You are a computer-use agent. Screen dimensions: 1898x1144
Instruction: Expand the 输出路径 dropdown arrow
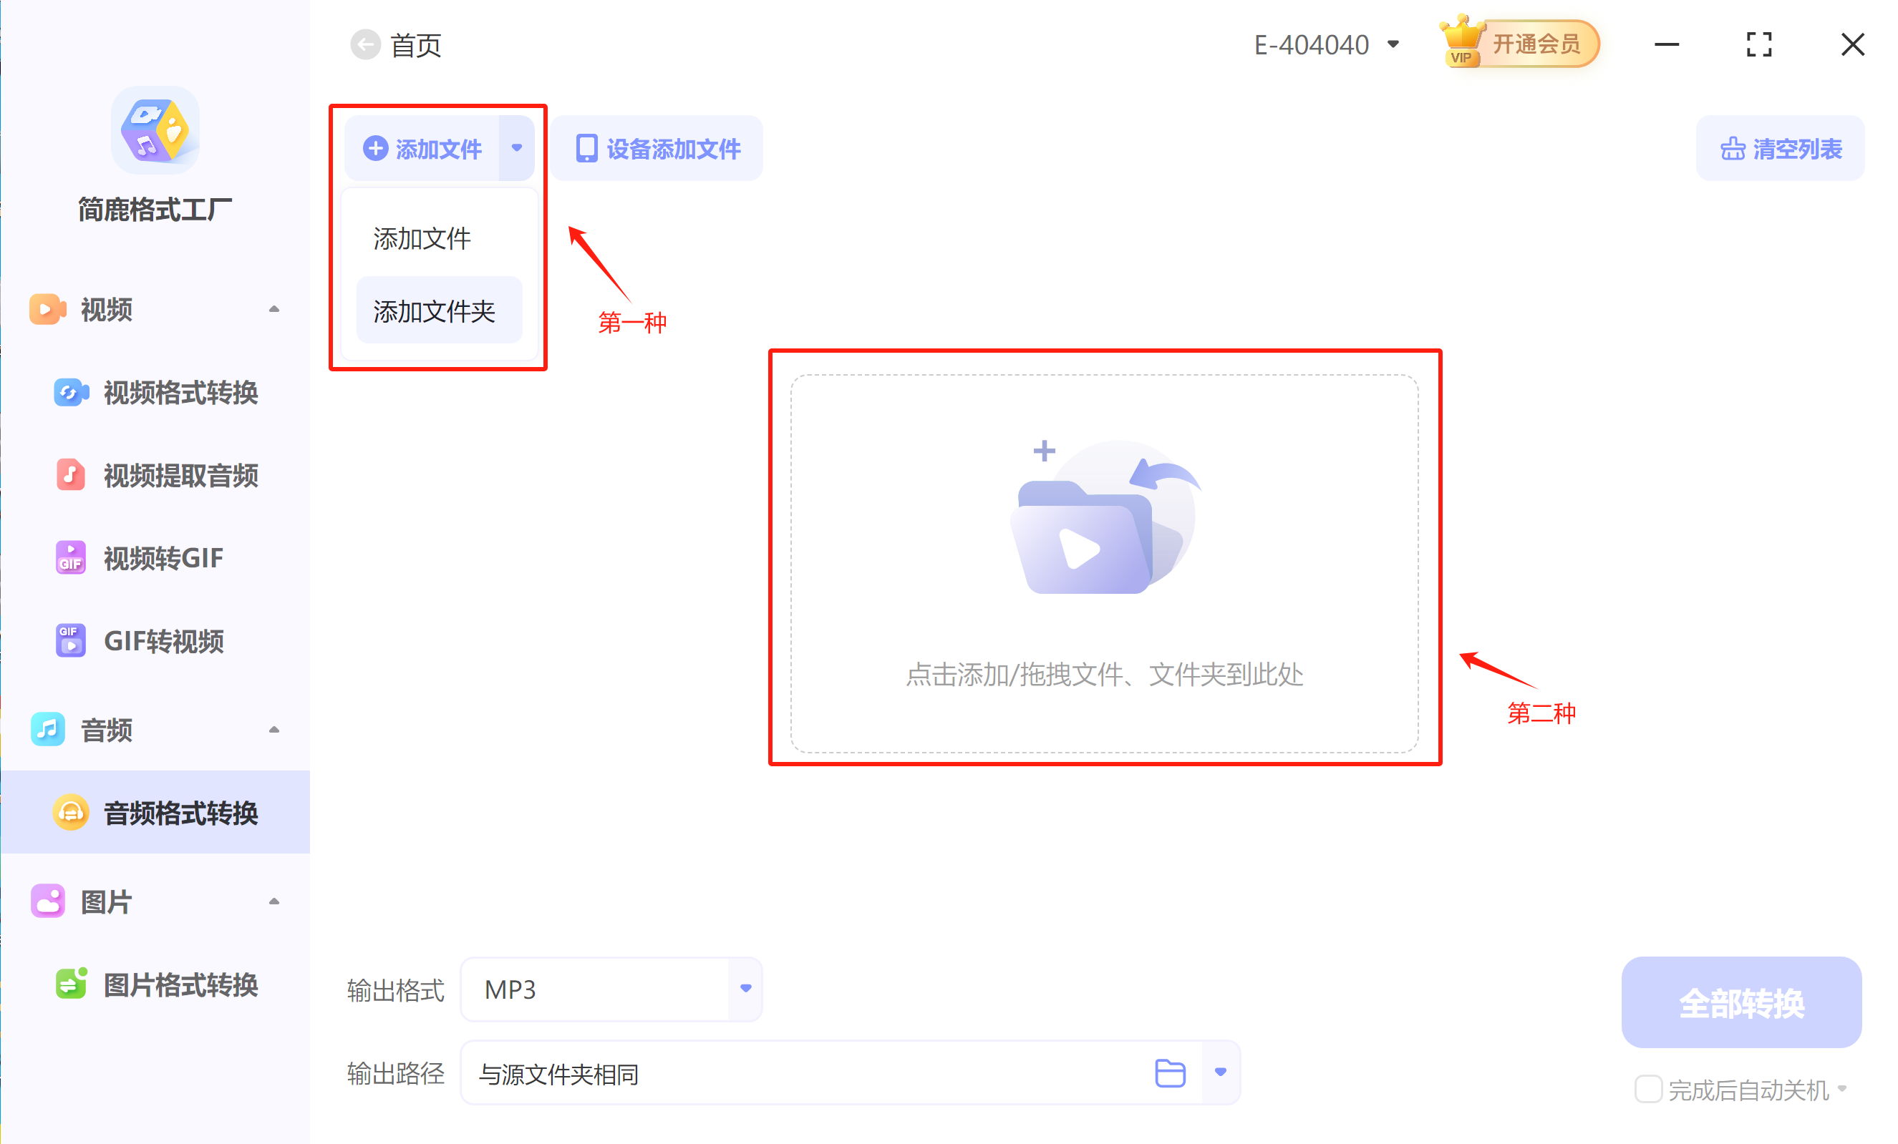point(1220,1072)
